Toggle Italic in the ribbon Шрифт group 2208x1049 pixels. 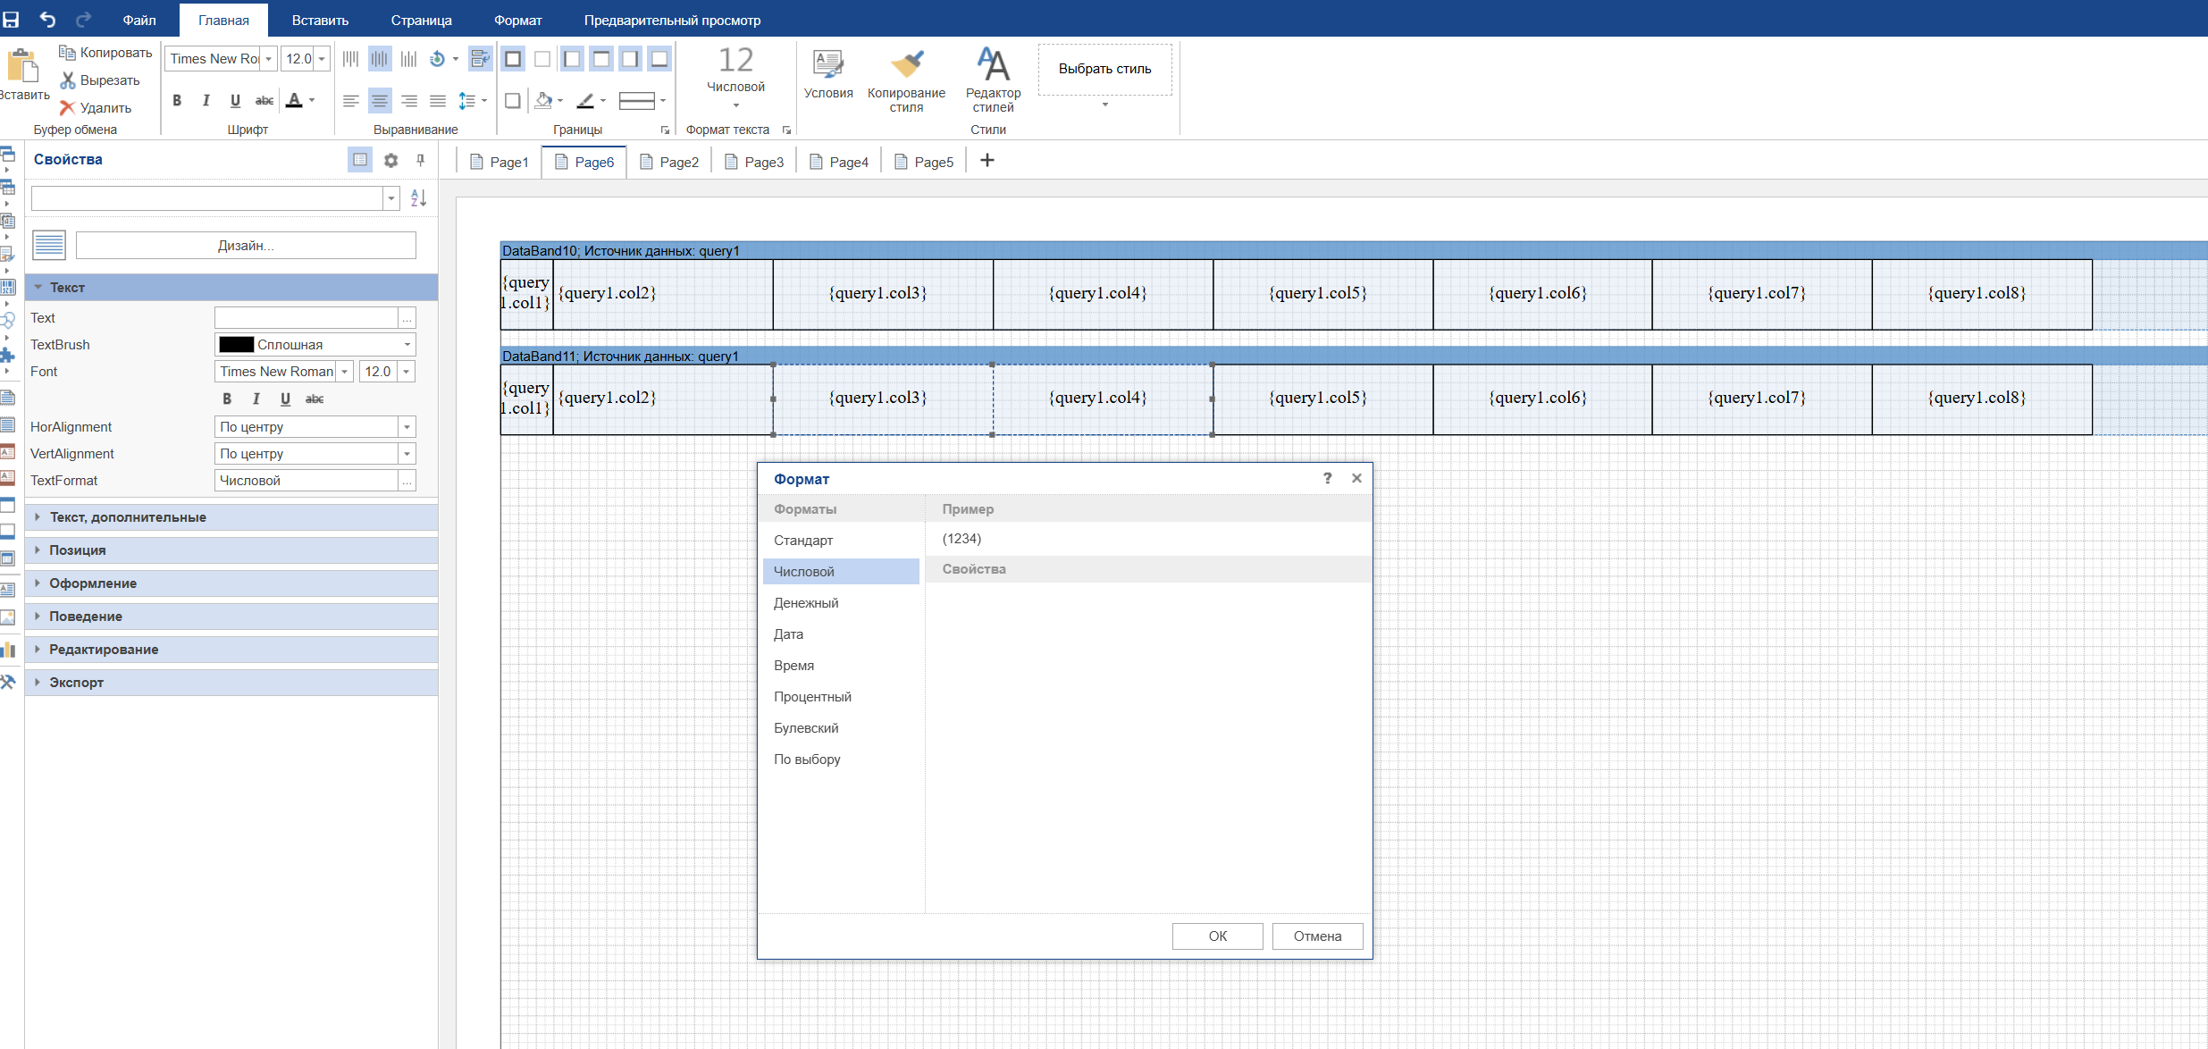point(206,100)
